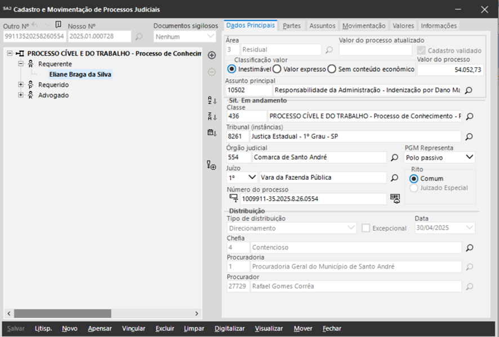Open search for Assunto principal magnifier
This screenshot has height=337, width=499.
[468, 90]
